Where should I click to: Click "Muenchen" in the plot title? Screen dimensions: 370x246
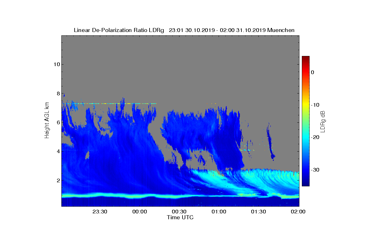[281, 30]
